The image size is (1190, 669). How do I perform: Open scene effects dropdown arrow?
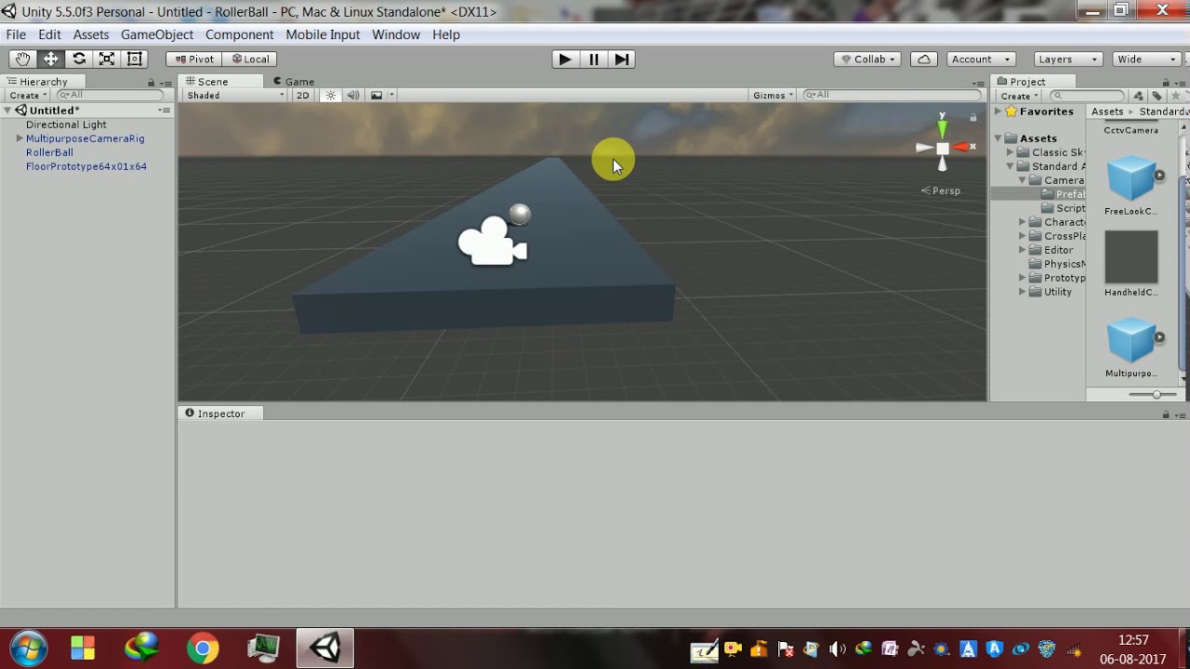tap(391, 95)
